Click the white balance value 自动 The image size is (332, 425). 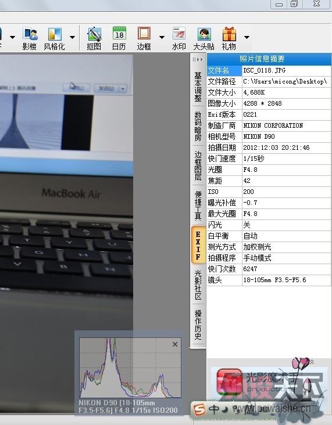[250, 236]
